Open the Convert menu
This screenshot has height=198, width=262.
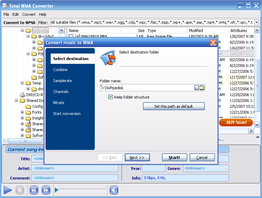click(x=29, y=14)
